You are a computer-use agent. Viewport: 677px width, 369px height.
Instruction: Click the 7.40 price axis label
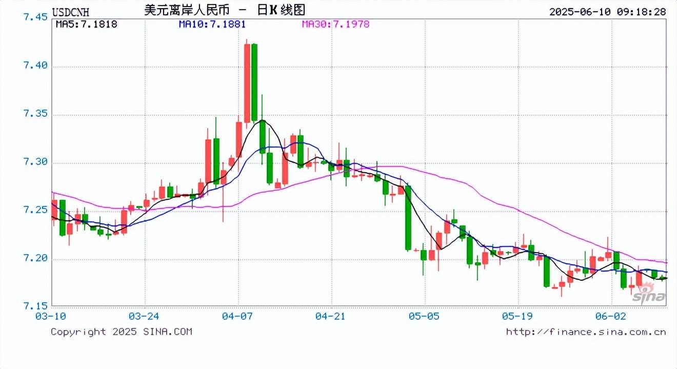[x=35, y=66]
